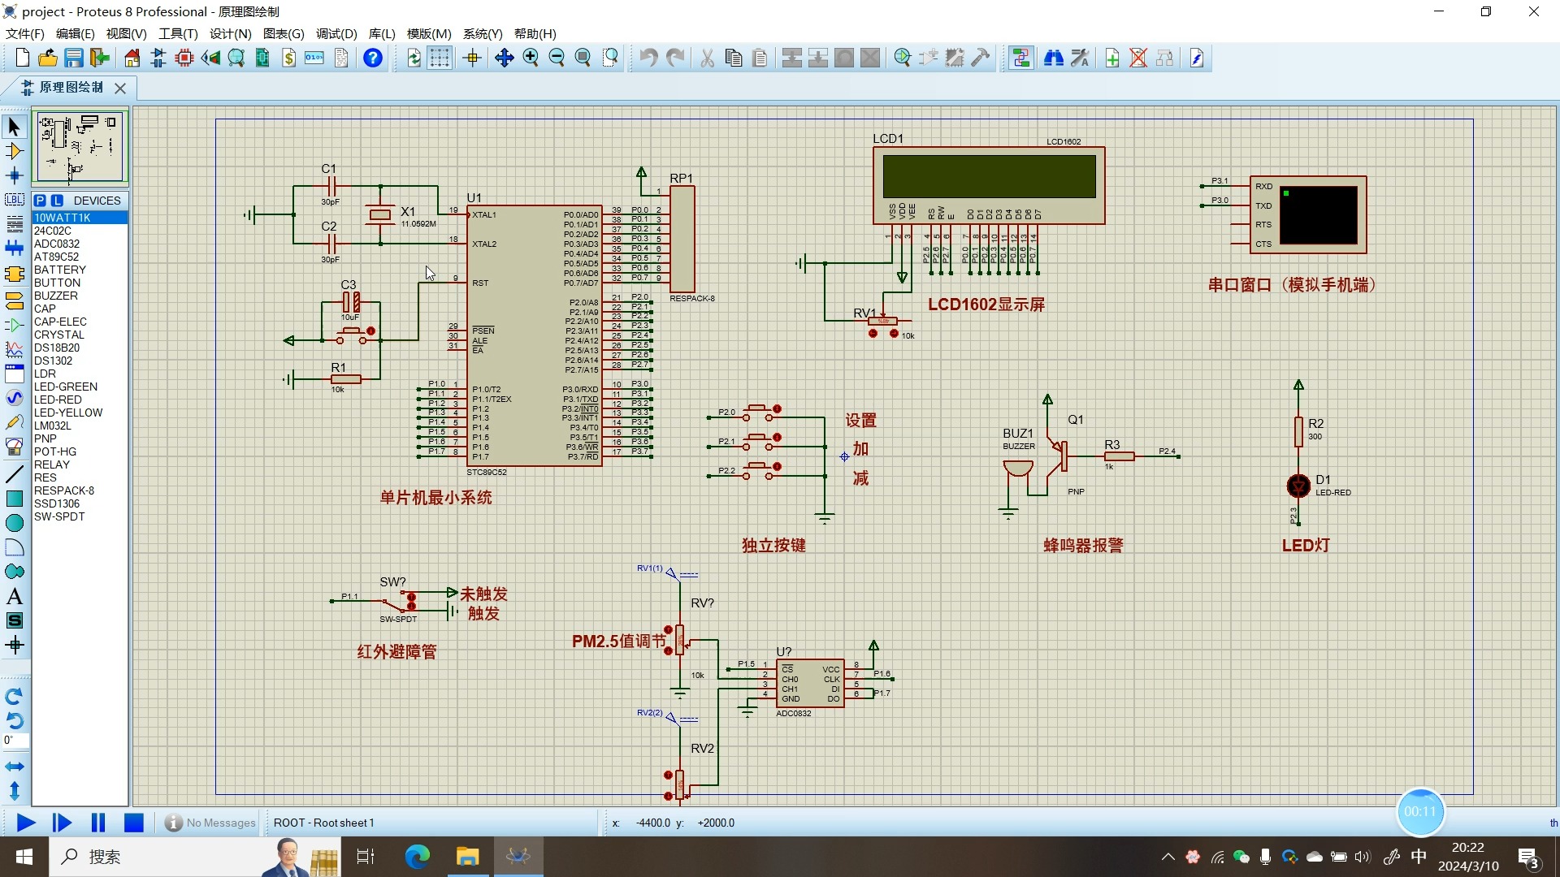
Task: Start simulation with the Play button
Action: pos(25,823)
